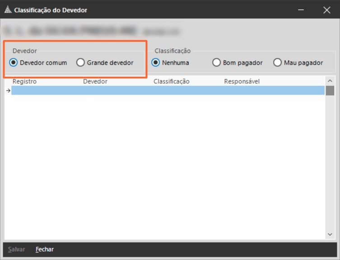
Task: Click the vertical scrollbar thumb
Action: point(330,90)
